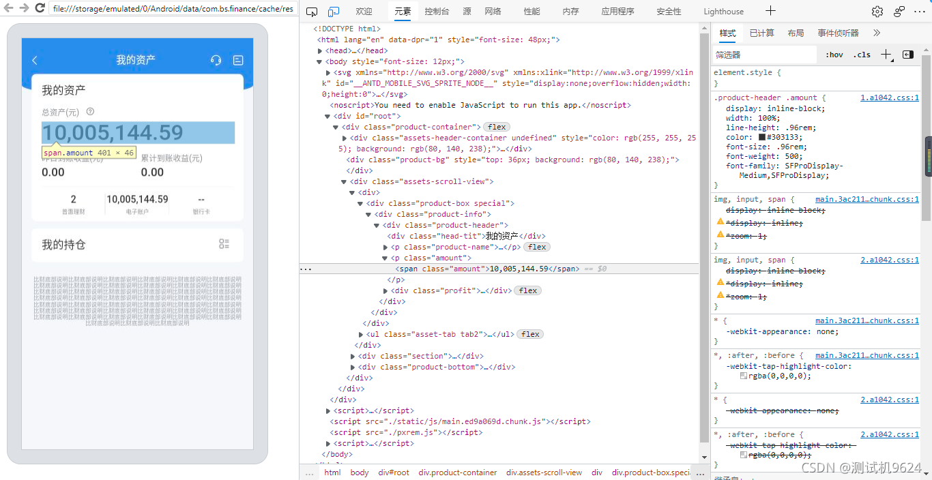Click the browser forward arrow
Image resolution: width=932 pixels, height=480 pixels.
tap(24, 8)
